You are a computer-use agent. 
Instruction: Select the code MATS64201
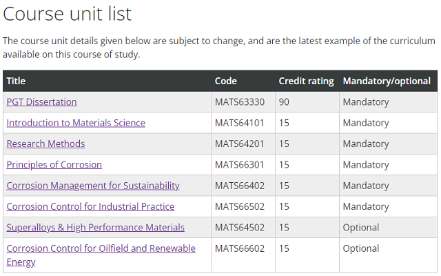pyautogui.click(x=239, y=144)
